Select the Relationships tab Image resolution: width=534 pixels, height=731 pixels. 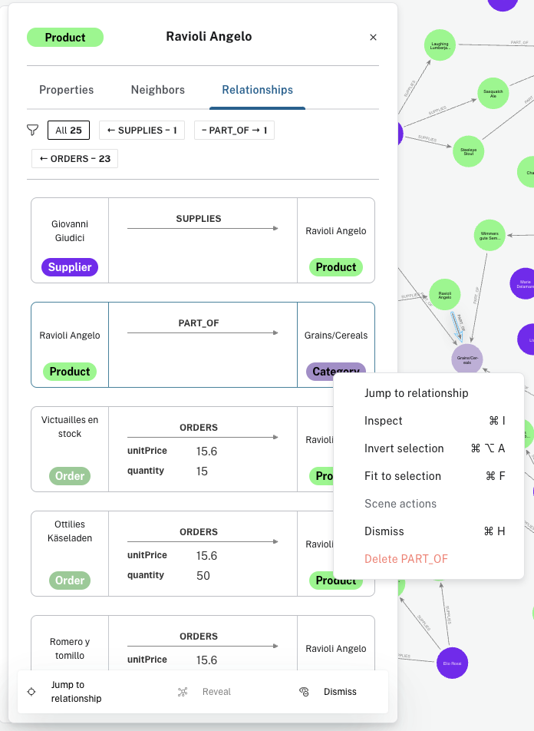257,90
